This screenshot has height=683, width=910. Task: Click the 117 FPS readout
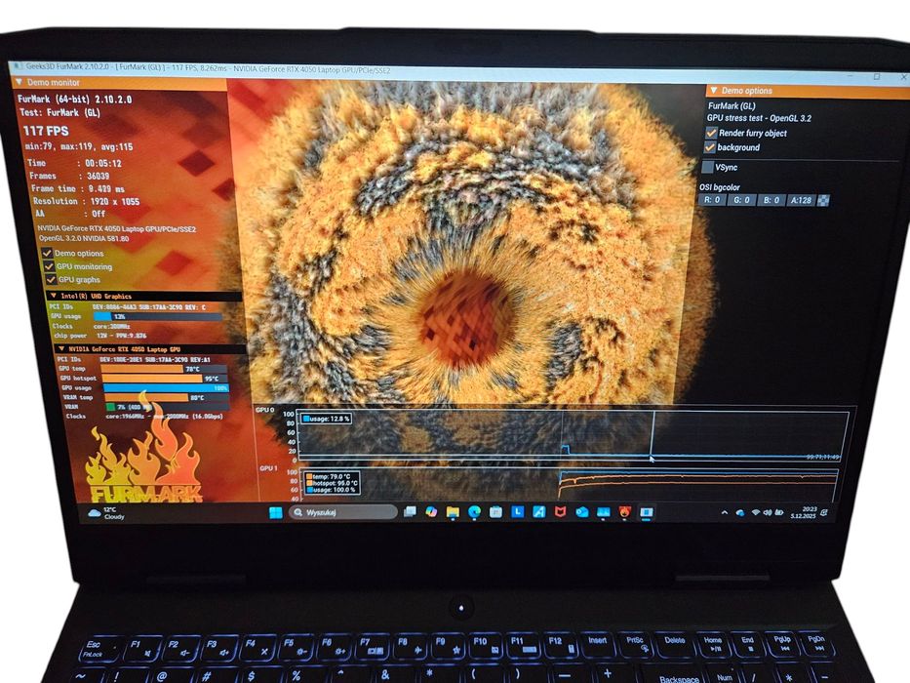[46, 132]
